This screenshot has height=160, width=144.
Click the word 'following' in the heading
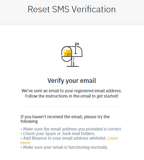tap(29, 121)
